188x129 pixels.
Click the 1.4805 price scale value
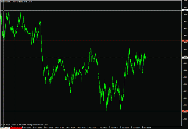[x=185, y=119]
